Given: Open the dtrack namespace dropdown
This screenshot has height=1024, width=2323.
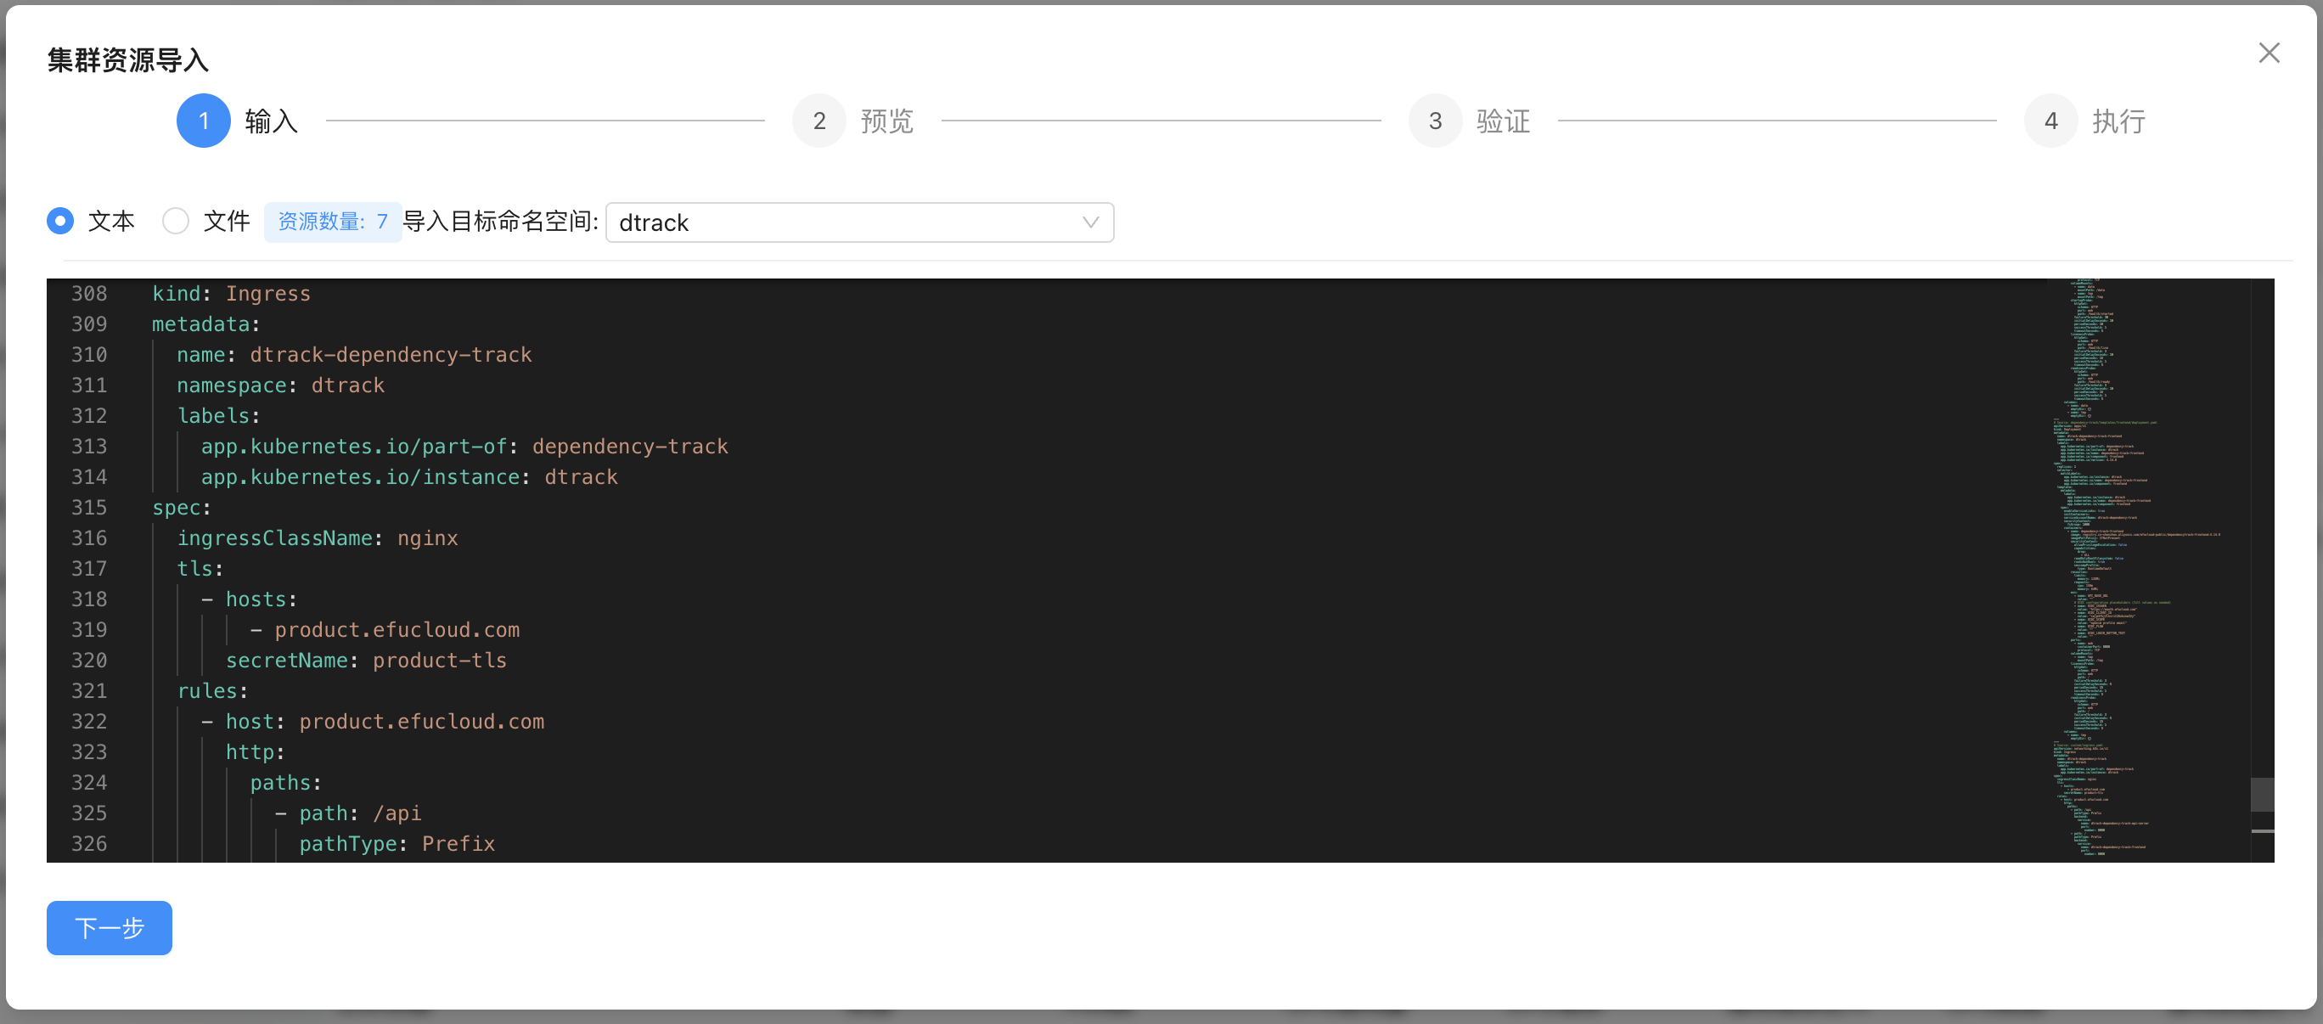Looking at the screenshot, I should tap(847, 222).
